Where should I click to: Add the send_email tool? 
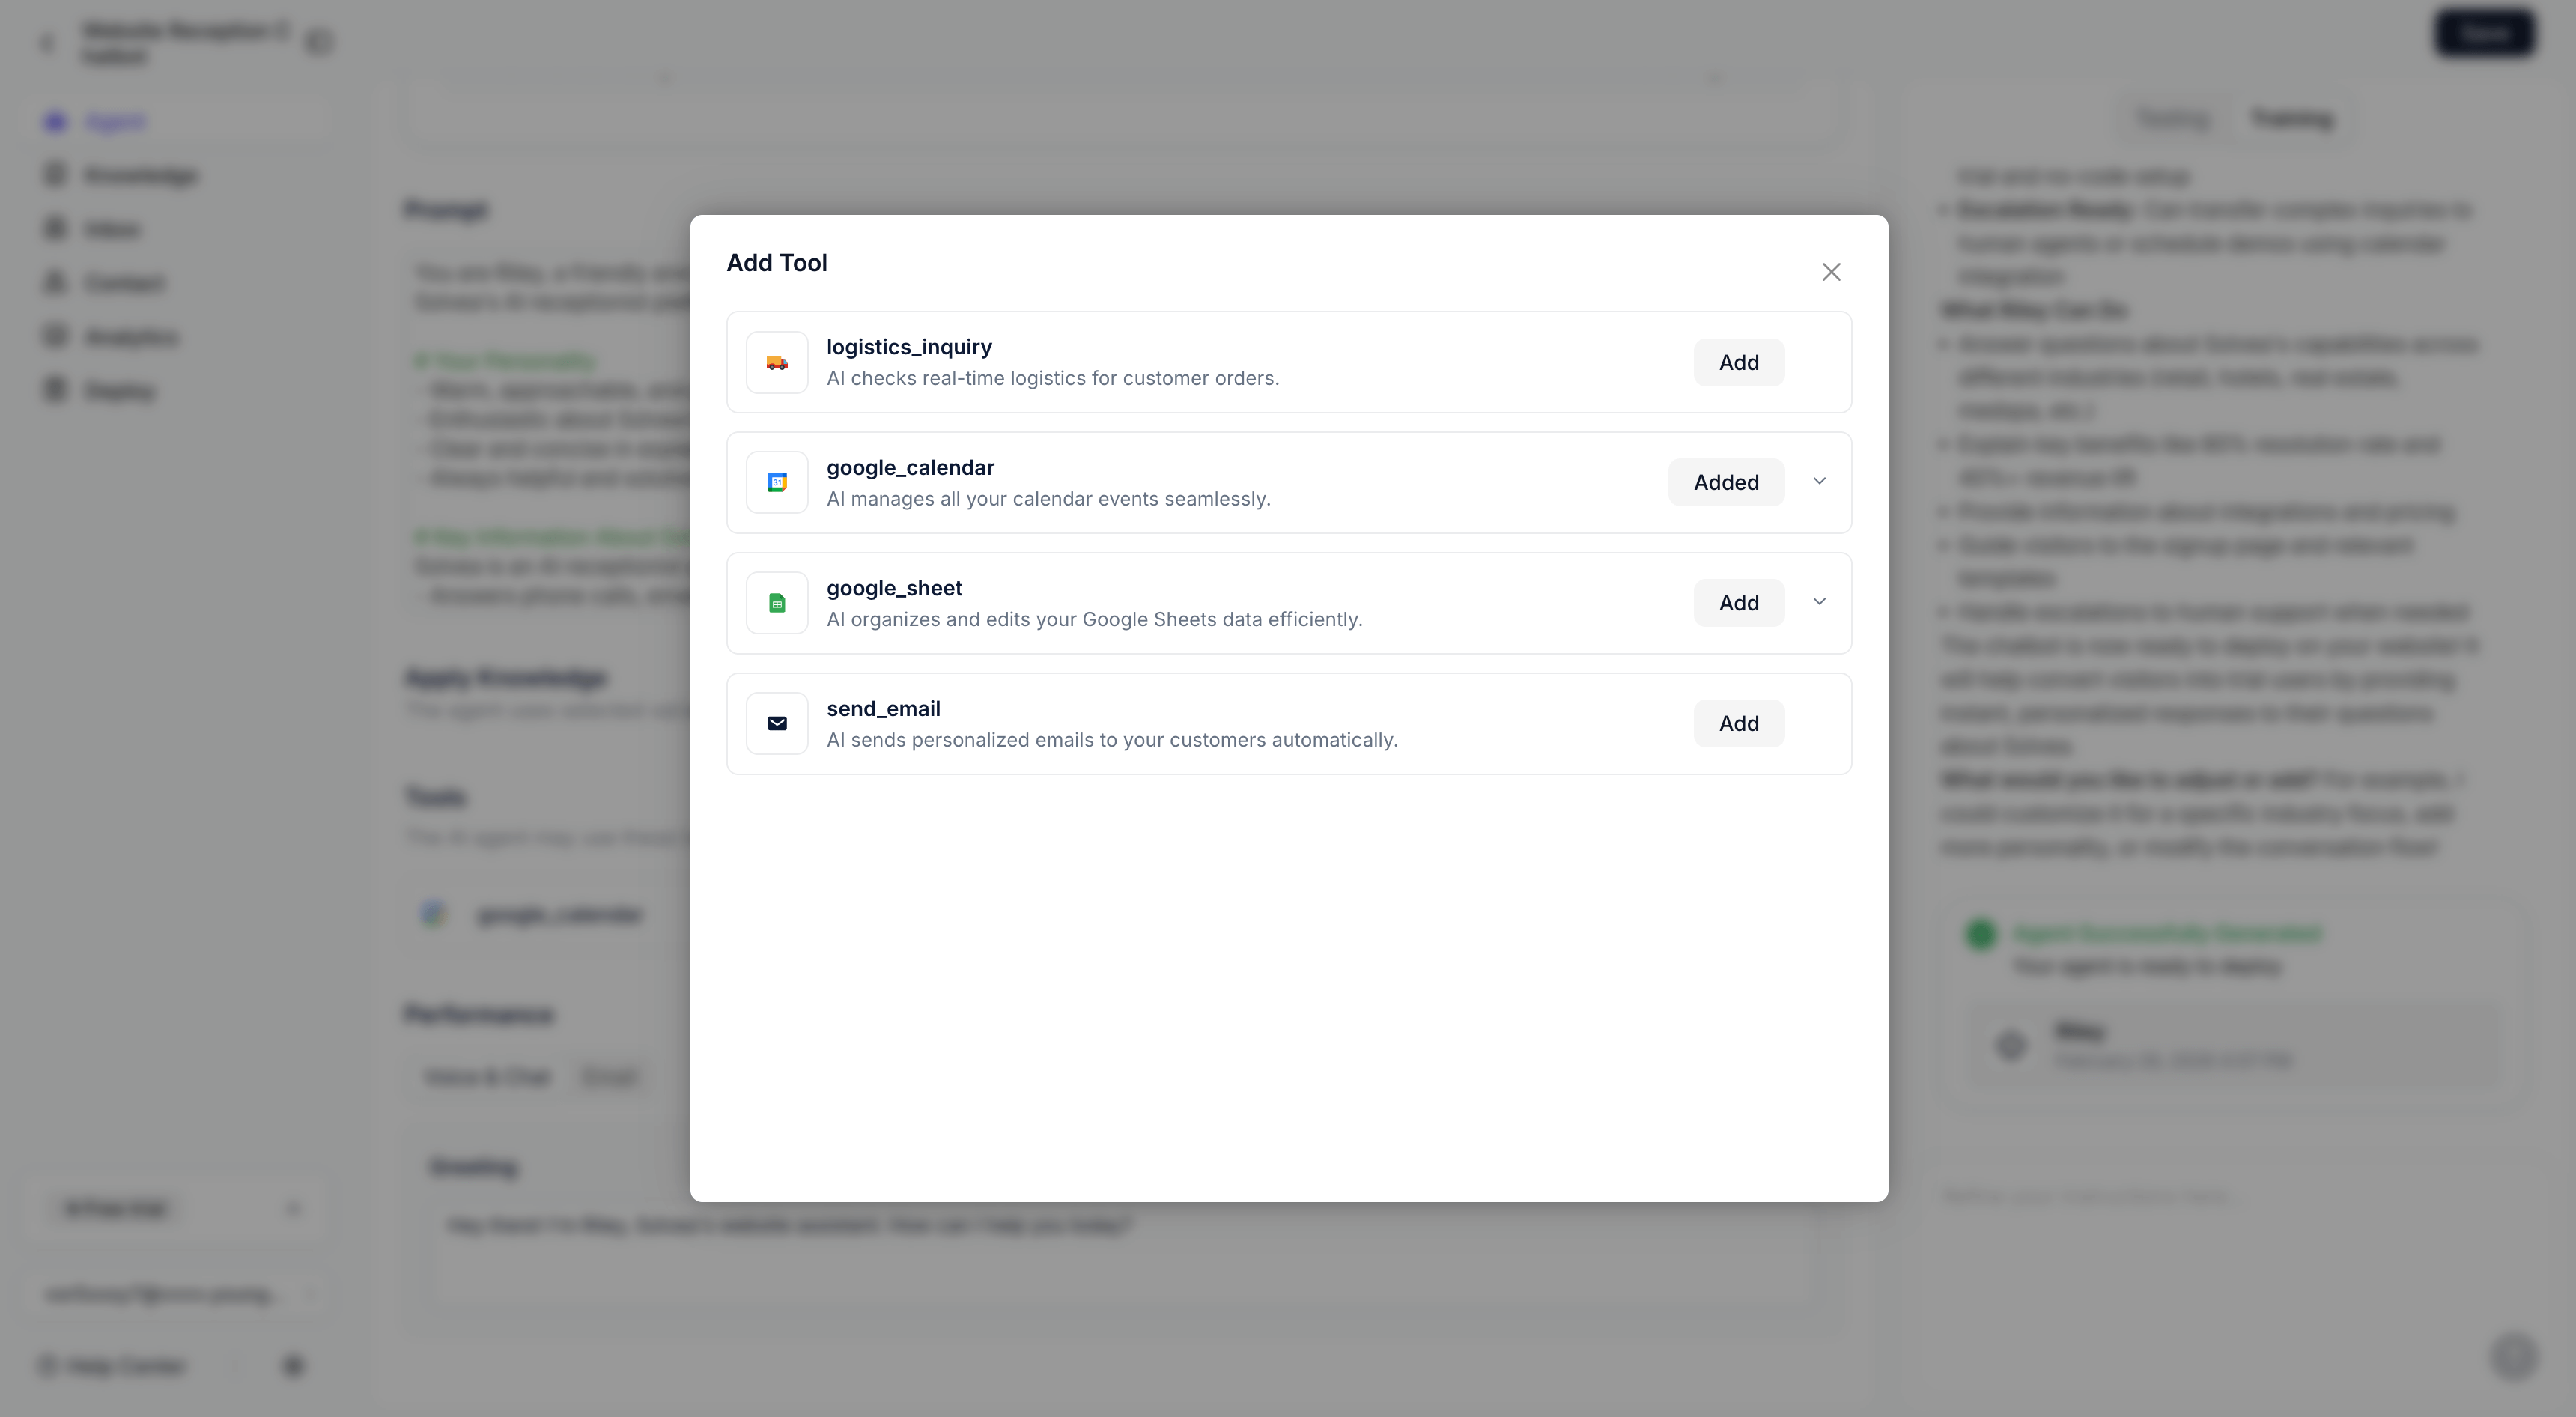tap(1738, 723)
